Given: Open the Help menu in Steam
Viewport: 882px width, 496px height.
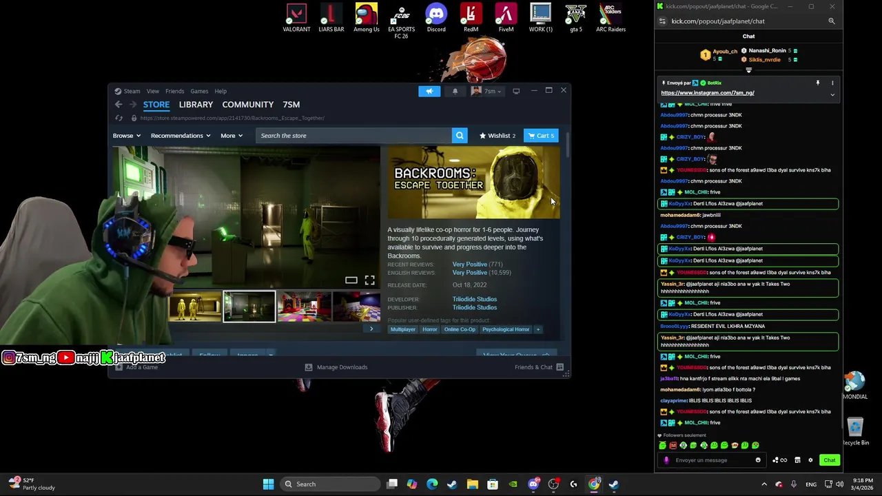Looking at the screenshot, I should [x=220, y=91].
